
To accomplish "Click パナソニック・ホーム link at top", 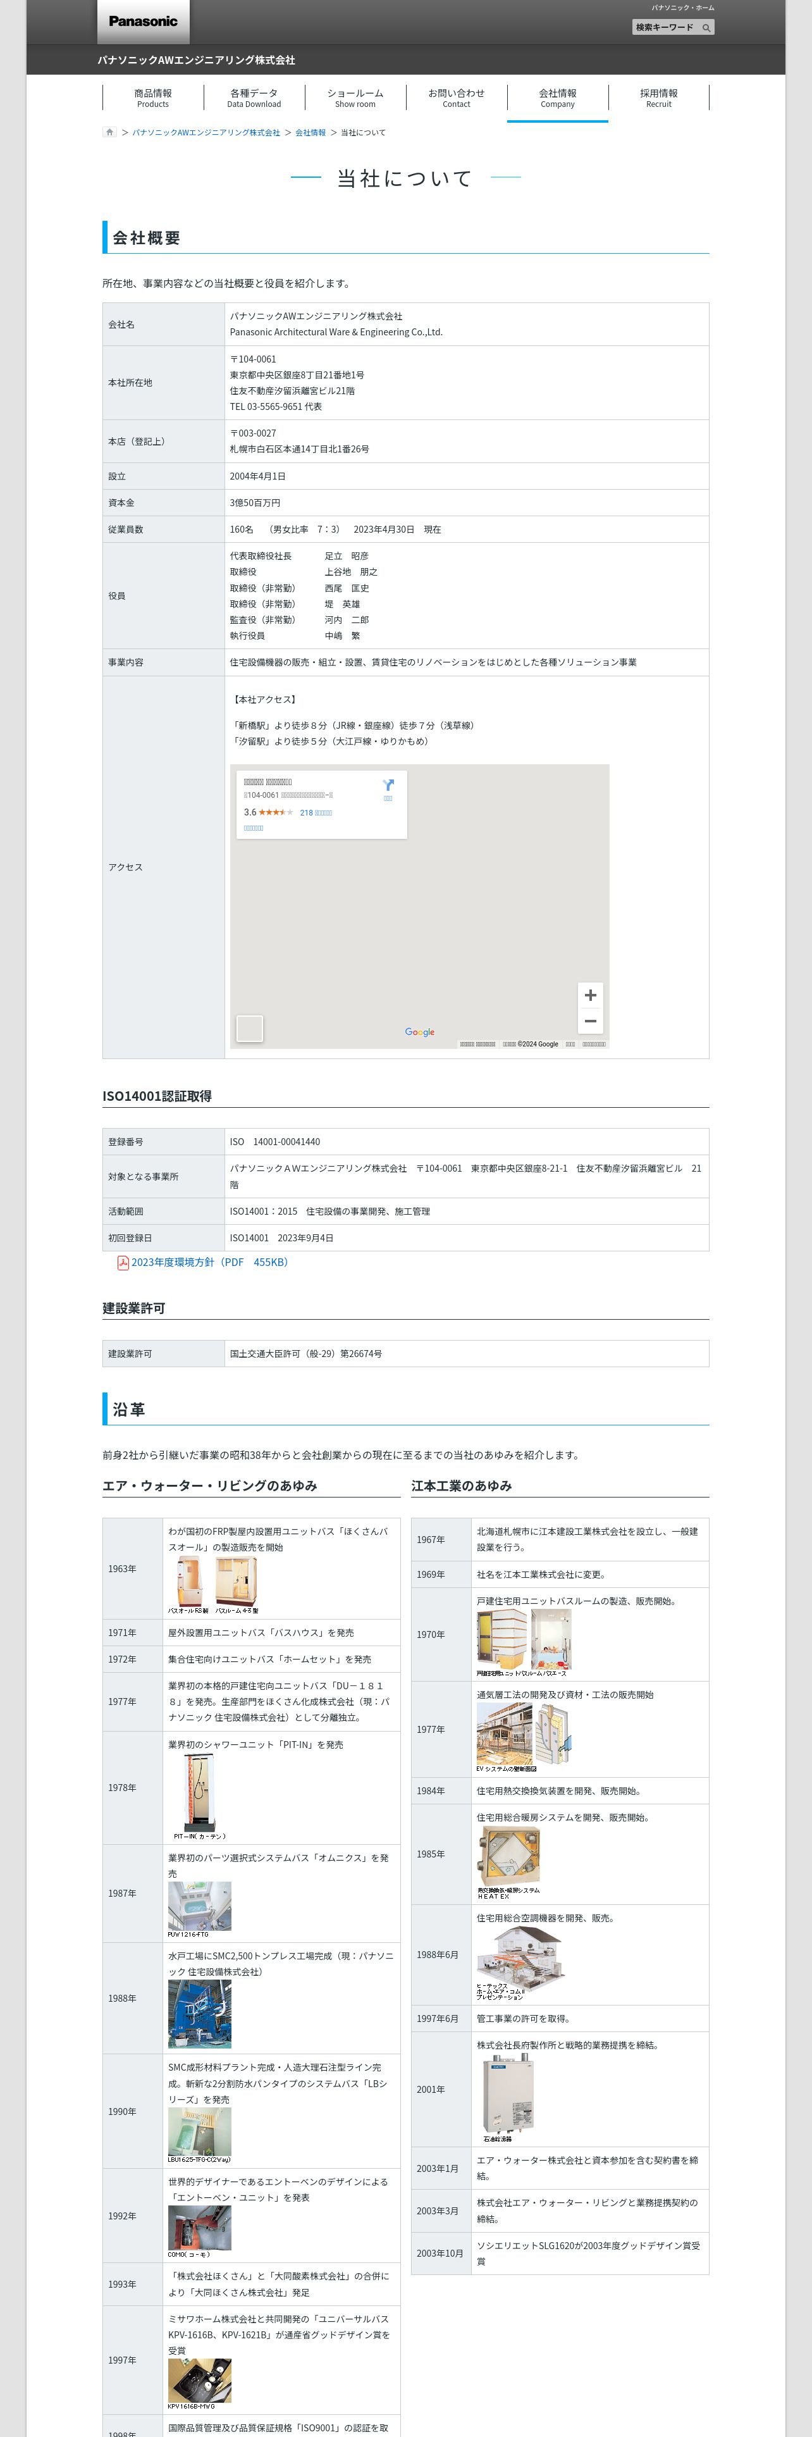I will 682,8.
